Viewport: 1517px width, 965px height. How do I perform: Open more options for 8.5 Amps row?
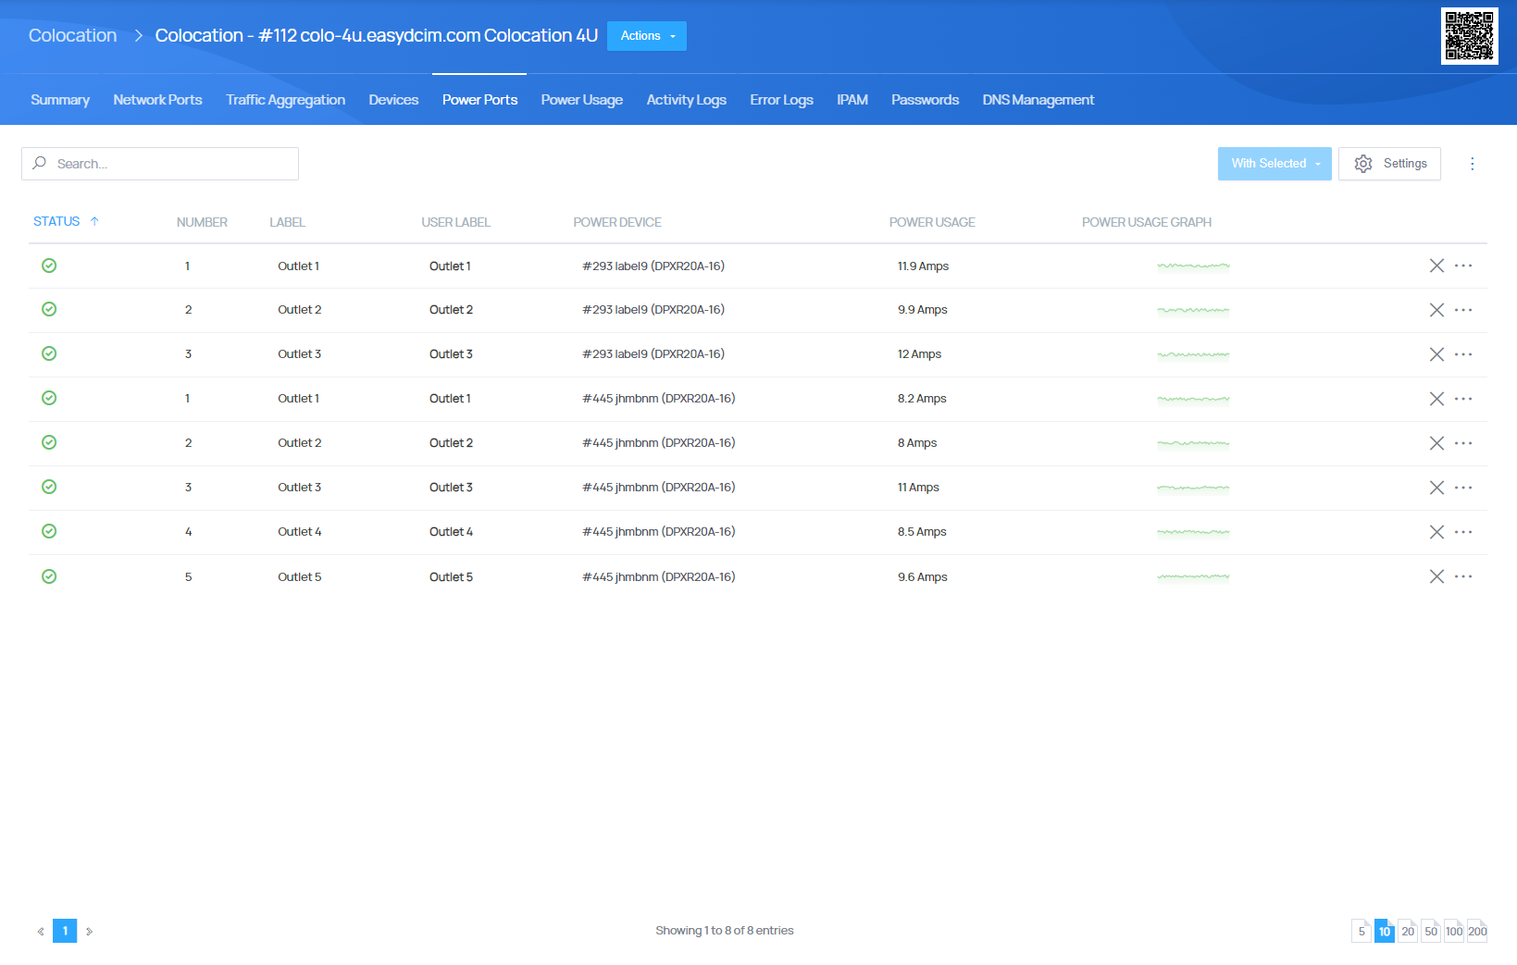click(x=1463, y=532)
